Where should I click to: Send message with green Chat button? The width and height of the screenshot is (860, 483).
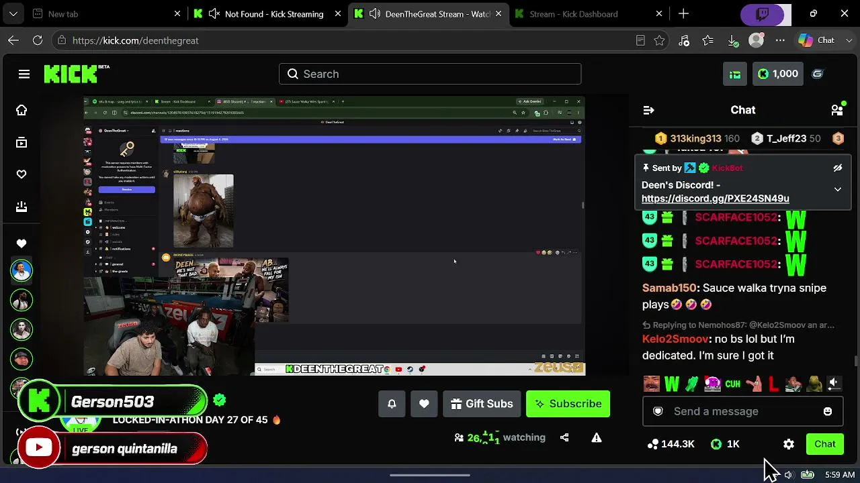point(824,444)
